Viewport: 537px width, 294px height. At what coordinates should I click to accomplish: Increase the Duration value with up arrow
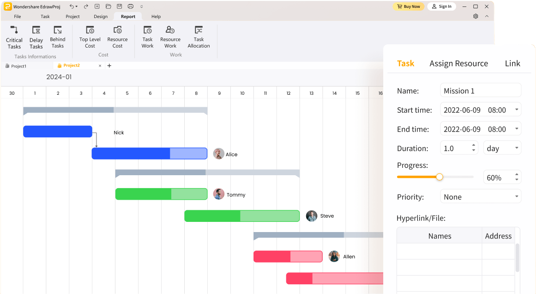pos(473,146)
